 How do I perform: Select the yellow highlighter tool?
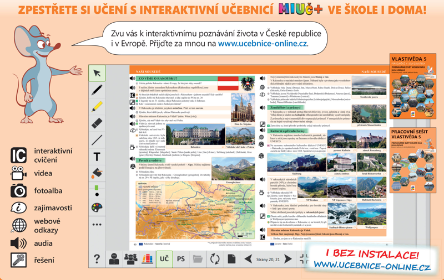[97, 107]
